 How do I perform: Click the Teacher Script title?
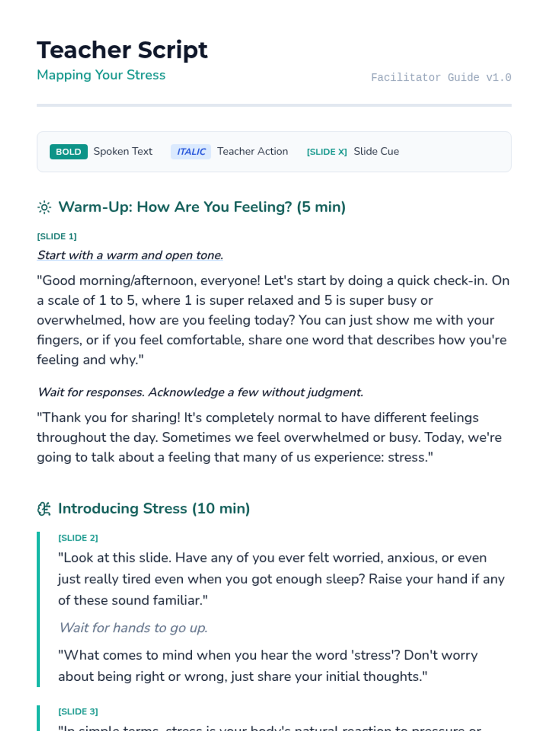click(122, 50)
